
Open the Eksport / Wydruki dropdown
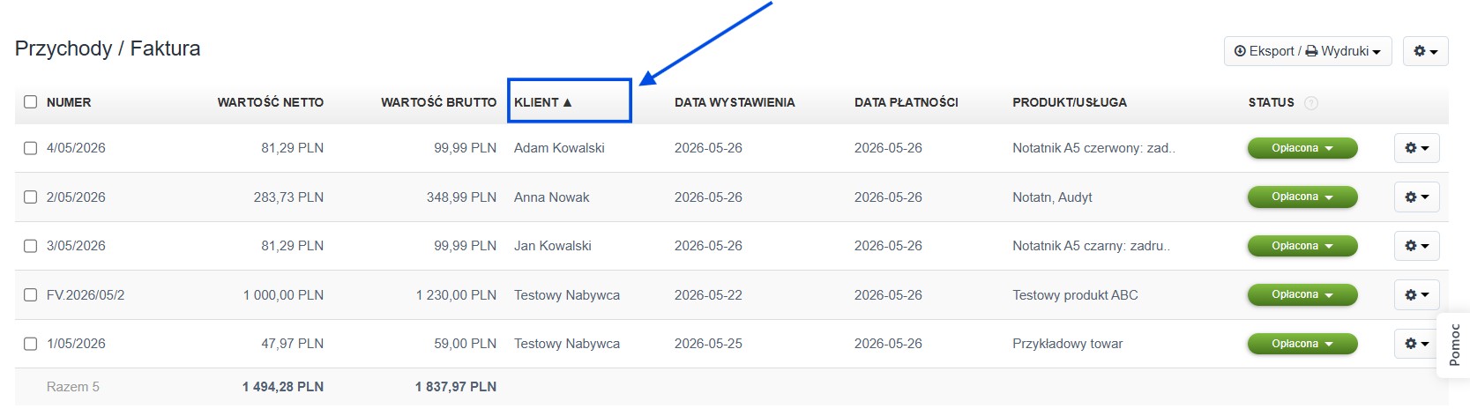click(1307, 51)
